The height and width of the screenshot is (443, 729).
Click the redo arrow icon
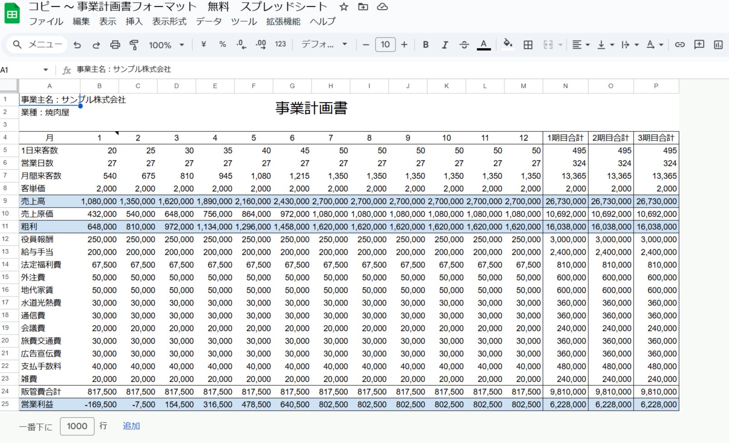[x=96, y=44]
